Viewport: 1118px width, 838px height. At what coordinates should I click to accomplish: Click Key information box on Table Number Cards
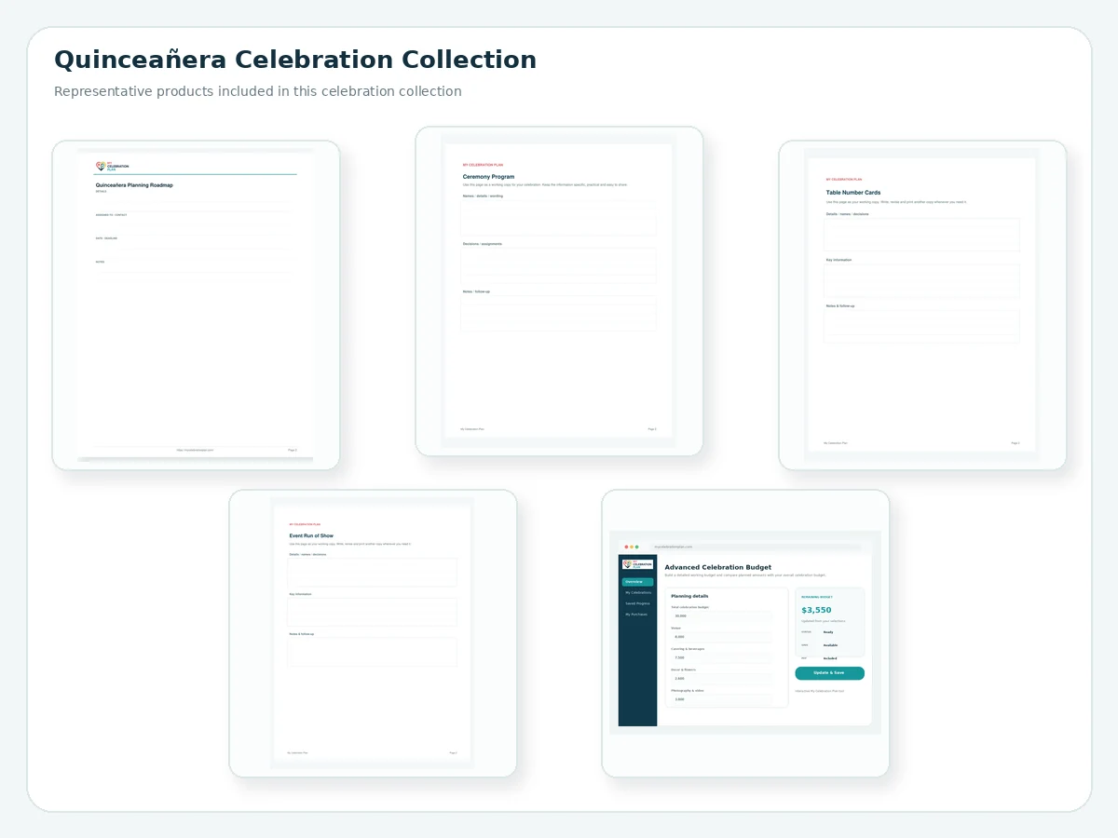coord(921,280)
